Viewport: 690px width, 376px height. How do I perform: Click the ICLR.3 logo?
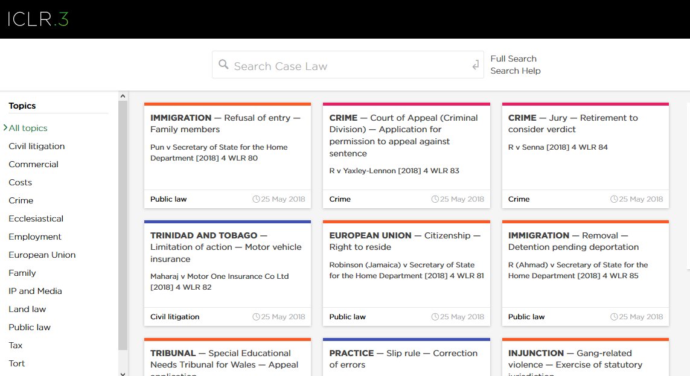pos(38,19)
